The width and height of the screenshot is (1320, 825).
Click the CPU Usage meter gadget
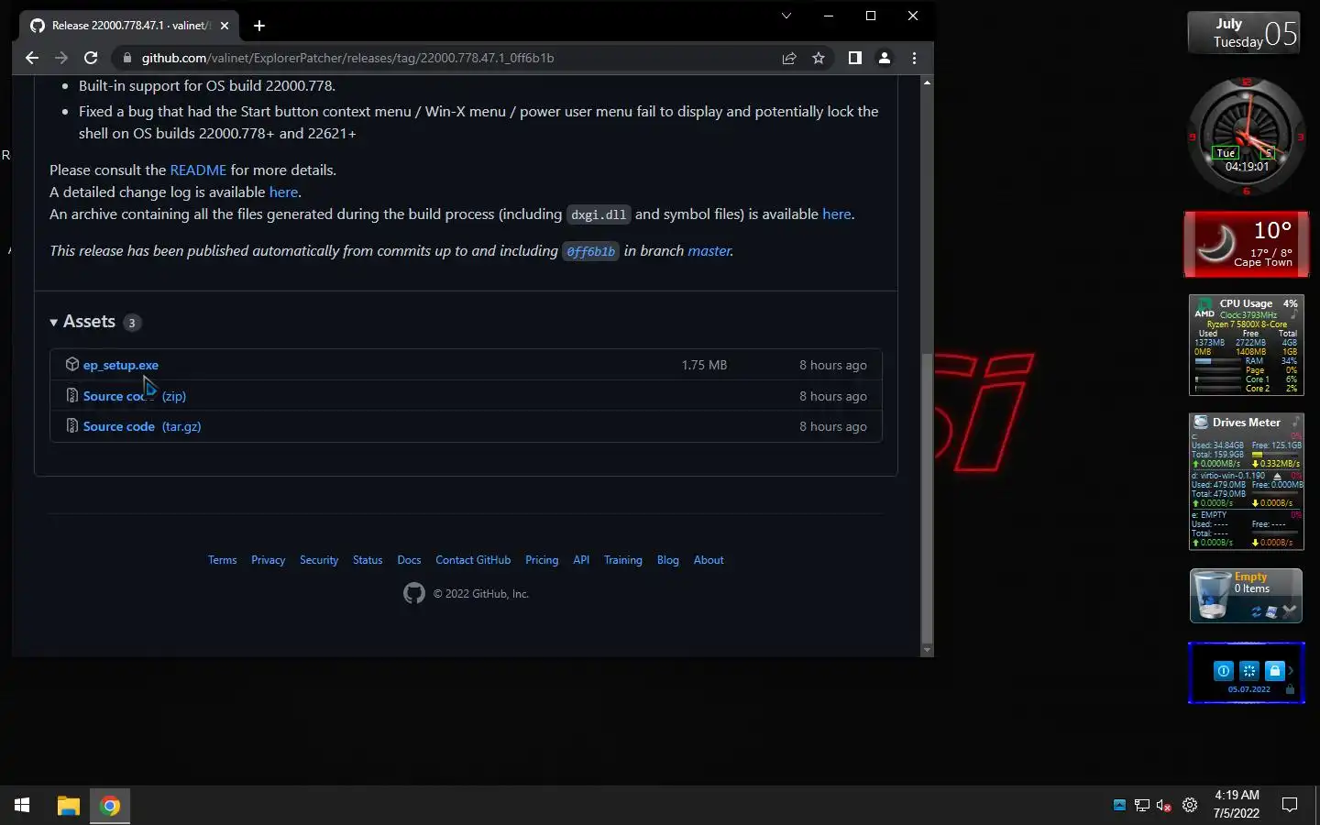(1246, 345)
